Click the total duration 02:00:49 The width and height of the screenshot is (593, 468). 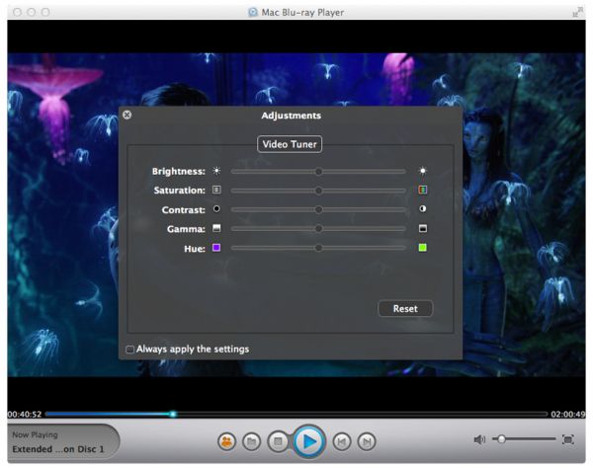coord(568,415)
